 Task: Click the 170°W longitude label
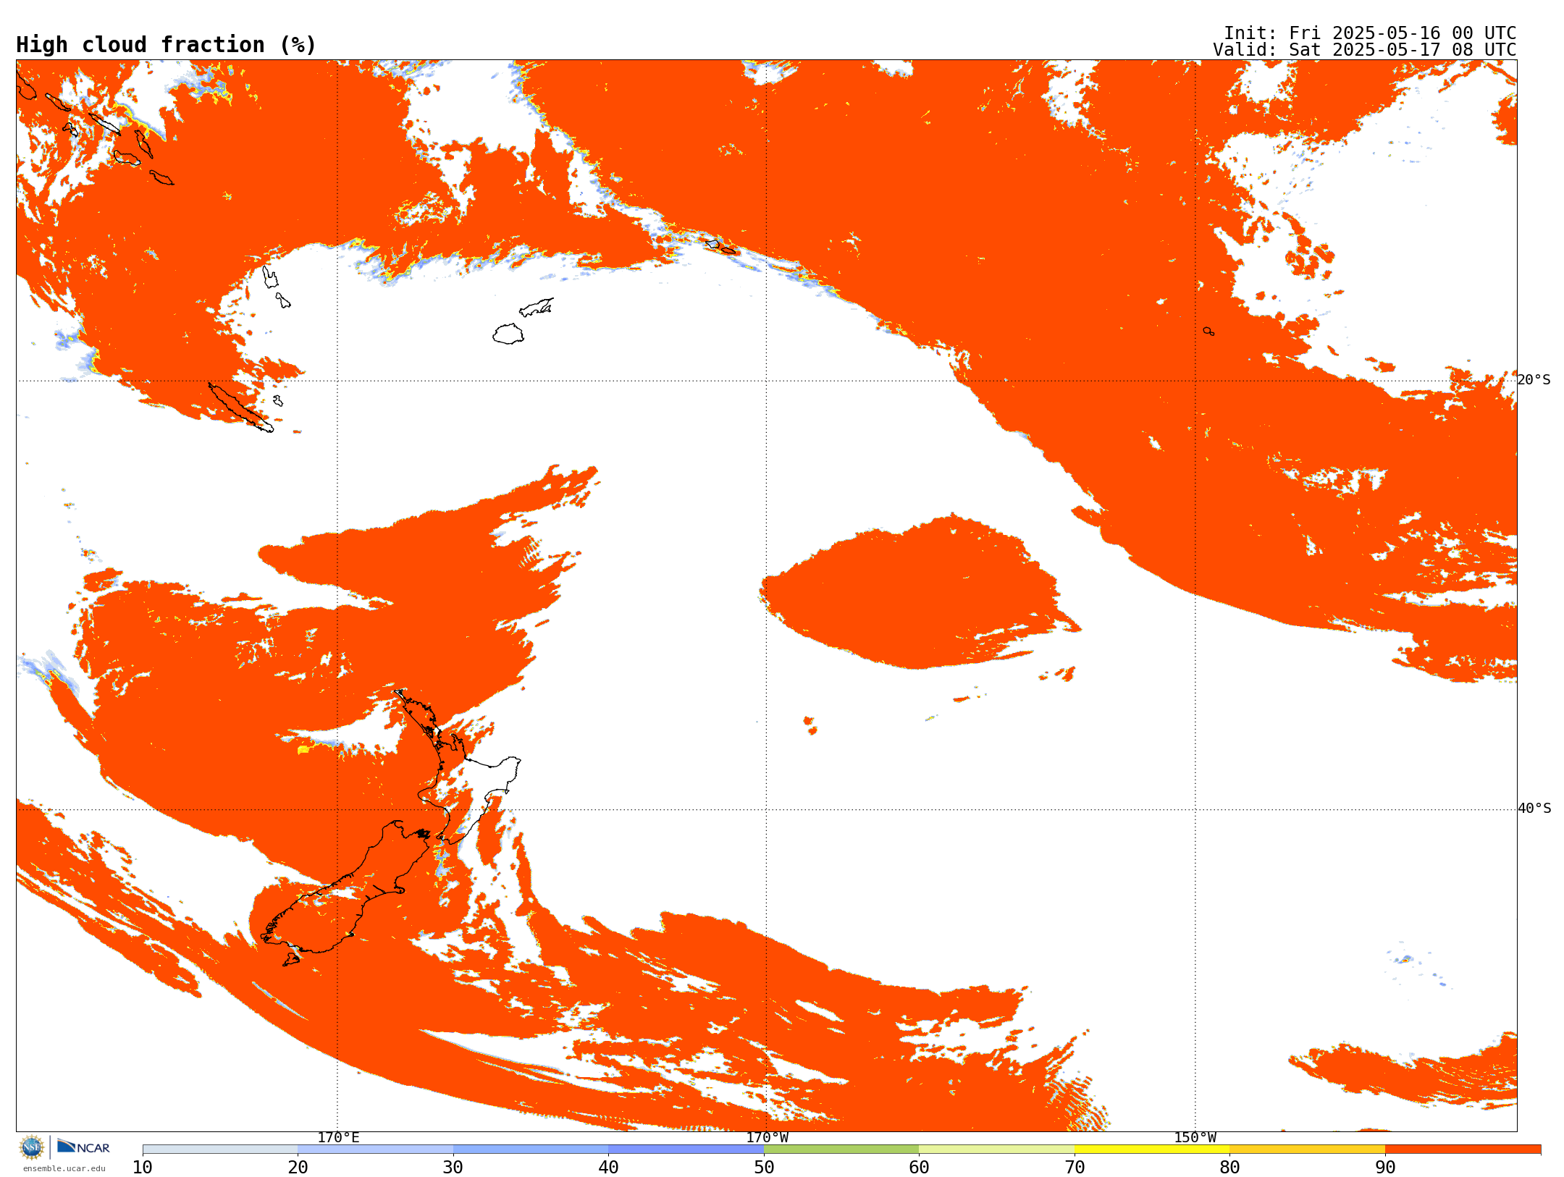click(767, 1137)
